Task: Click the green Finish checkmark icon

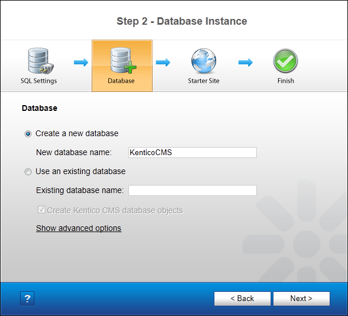Action: pos(286,61)
